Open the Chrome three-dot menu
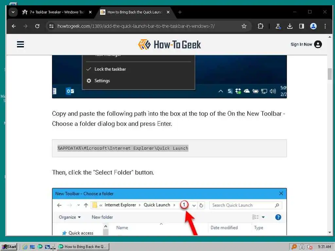 (325, 26)
